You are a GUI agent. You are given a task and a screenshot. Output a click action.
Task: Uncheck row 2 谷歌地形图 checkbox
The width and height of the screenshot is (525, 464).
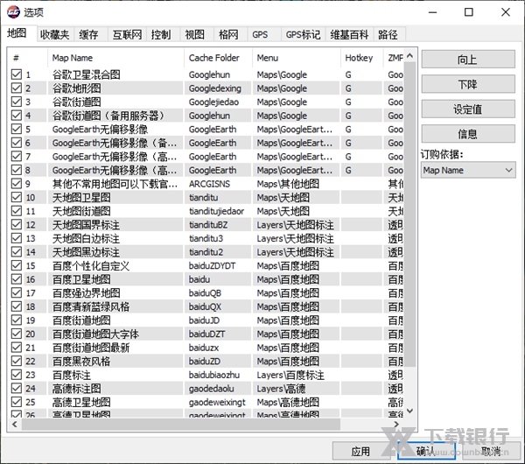(17, 88)
